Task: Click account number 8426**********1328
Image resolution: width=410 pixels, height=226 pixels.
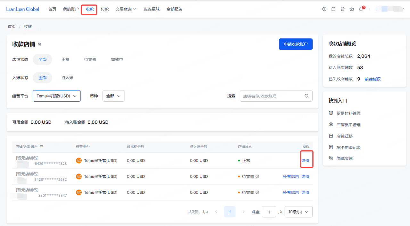Action: point(51,164)
